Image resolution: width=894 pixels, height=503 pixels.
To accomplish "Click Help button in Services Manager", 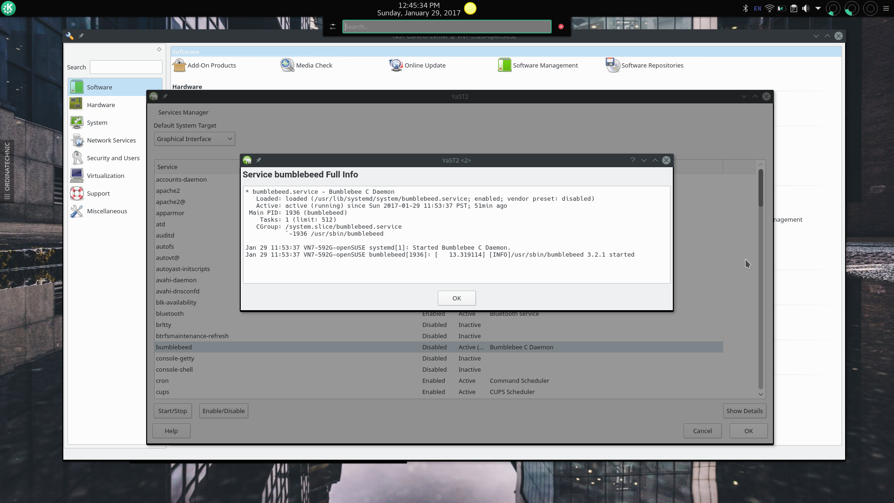I will tap(171, 431).
